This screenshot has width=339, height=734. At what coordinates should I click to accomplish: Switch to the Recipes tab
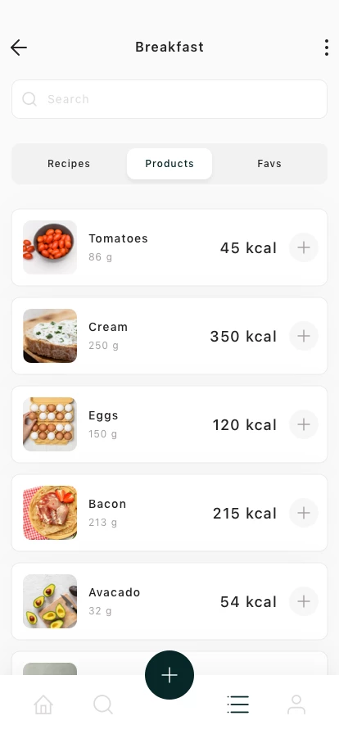click(x=69, y=163)
